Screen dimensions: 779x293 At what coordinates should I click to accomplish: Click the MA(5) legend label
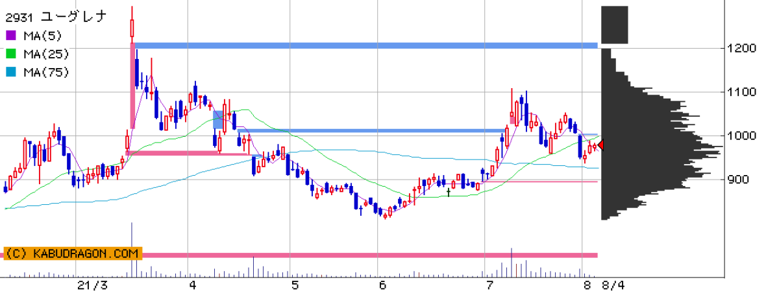coord(42,34)
